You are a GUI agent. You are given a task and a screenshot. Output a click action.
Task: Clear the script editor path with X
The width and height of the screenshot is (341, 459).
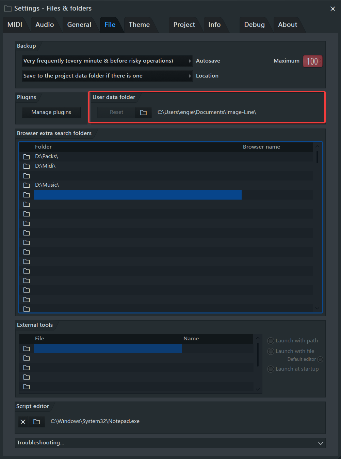23,422
